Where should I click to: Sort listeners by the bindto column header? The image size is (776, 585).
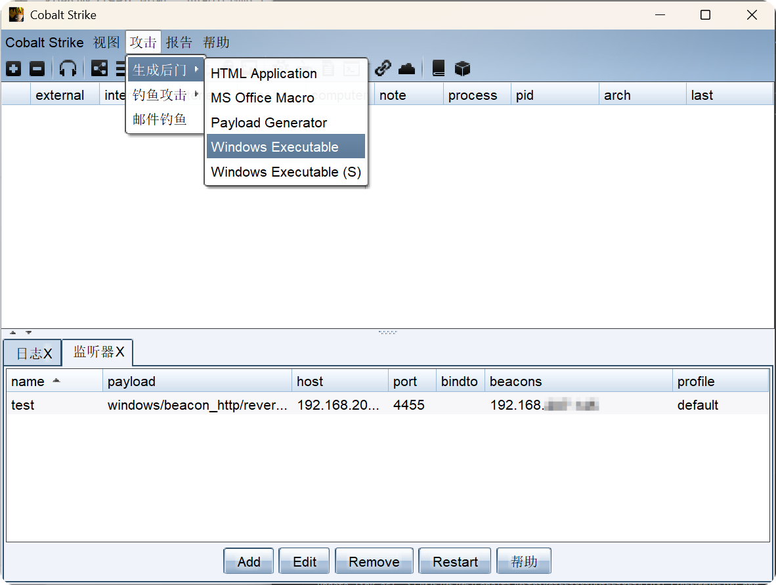460,381
